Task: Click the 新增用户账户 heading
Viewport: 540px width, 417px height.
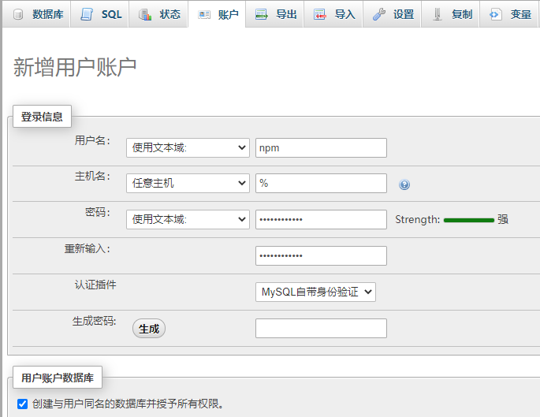Action: tap(75, 67)
